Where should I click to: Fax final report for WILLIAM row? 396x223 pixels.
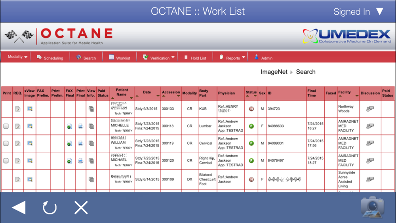point(69,143)
